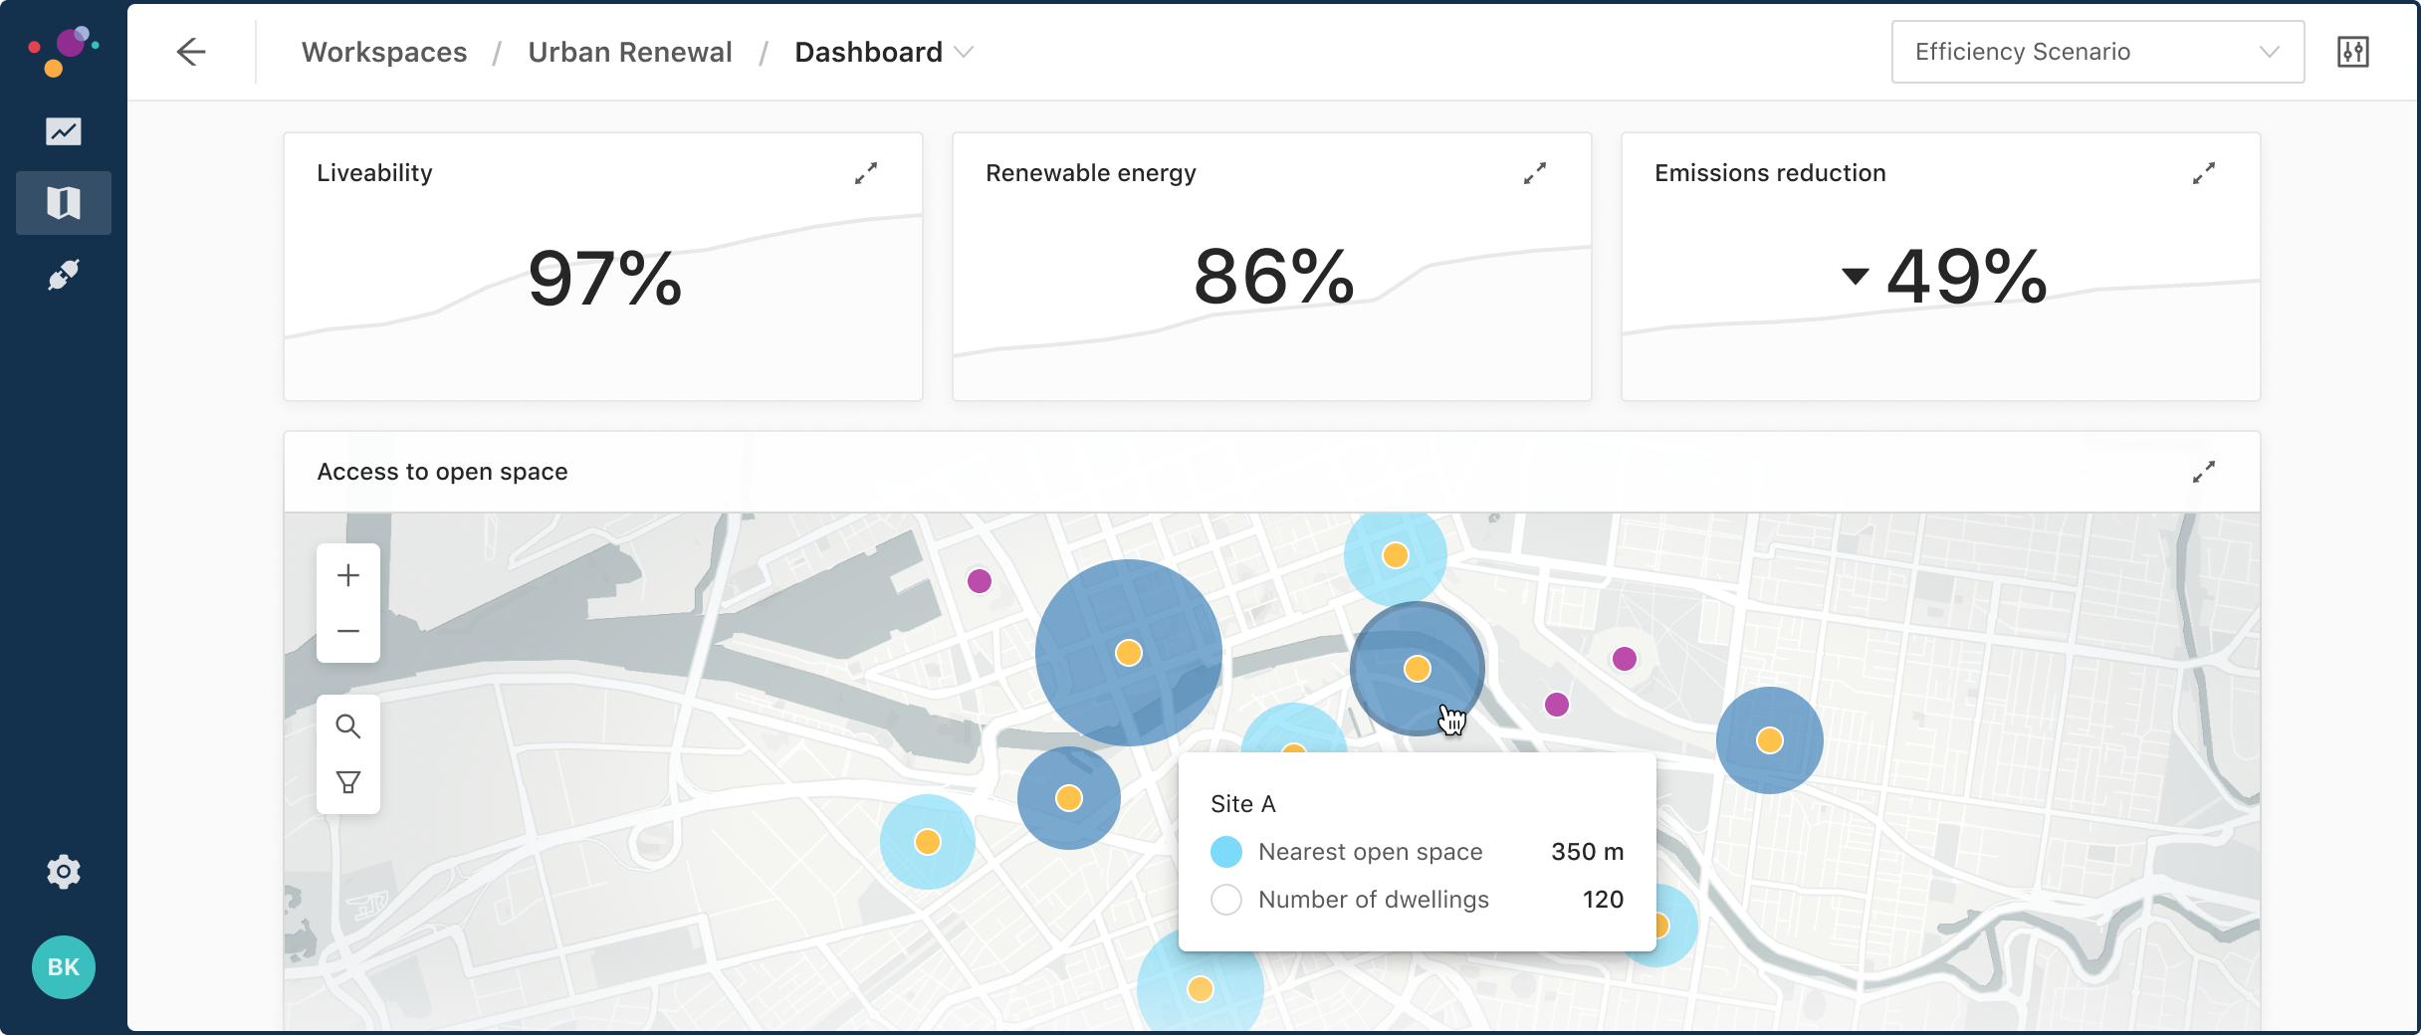Go back with the arrow button
Screen dimensions: 2421x1035
[x=191, y=52]
